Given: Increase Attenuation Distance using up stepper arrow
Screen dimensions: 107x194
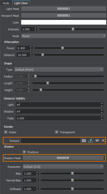Looking at the screenshot, I should [x=31, y=54].
